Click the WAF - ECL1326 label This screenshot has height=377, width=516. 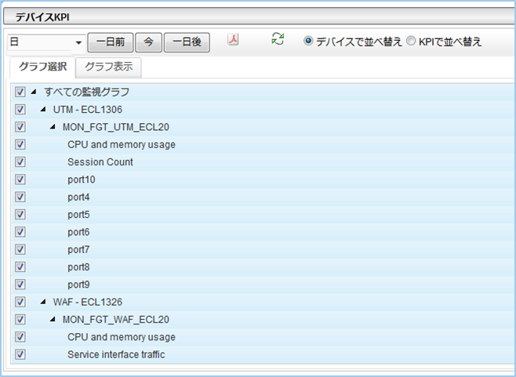[88, 302]
